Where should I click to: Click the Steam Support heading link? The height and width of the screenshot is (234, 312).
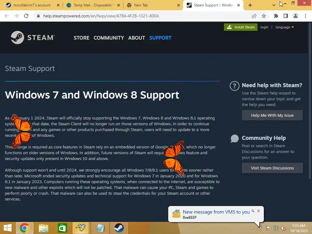click(x=30, y=69)
